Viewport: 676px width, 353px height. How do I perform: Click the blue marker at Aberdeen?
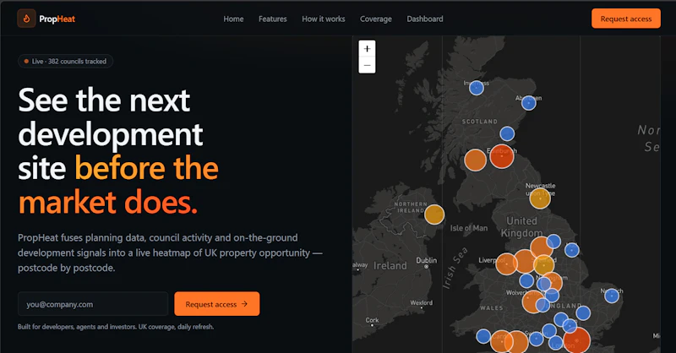pyautogui.click(x=529, y=103)
